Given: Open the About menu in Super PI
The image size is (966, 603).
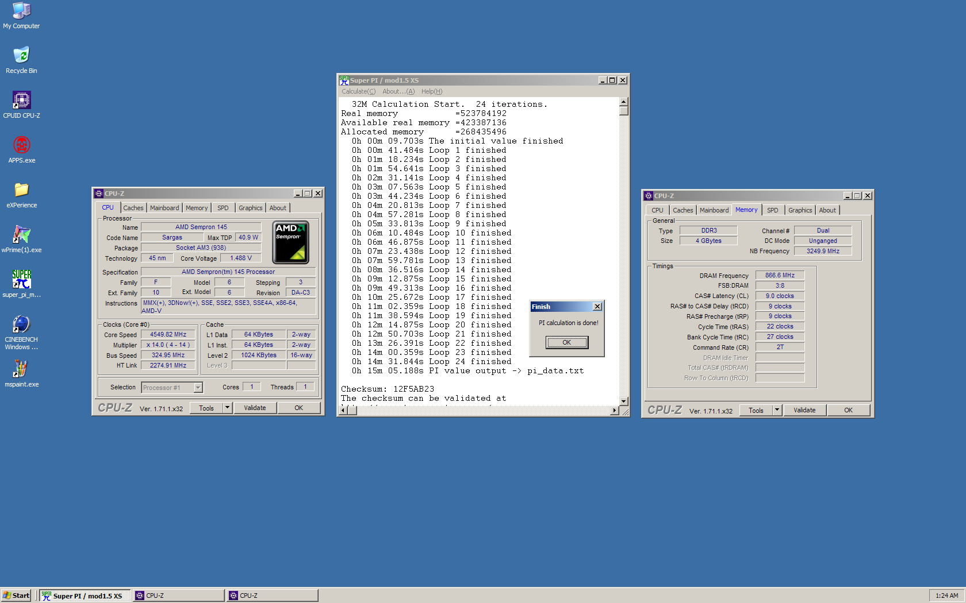Looking at the screenshot, I should [398, 91].
